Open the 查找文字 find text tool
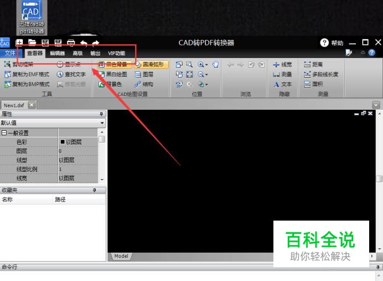 tap(71, 74)
